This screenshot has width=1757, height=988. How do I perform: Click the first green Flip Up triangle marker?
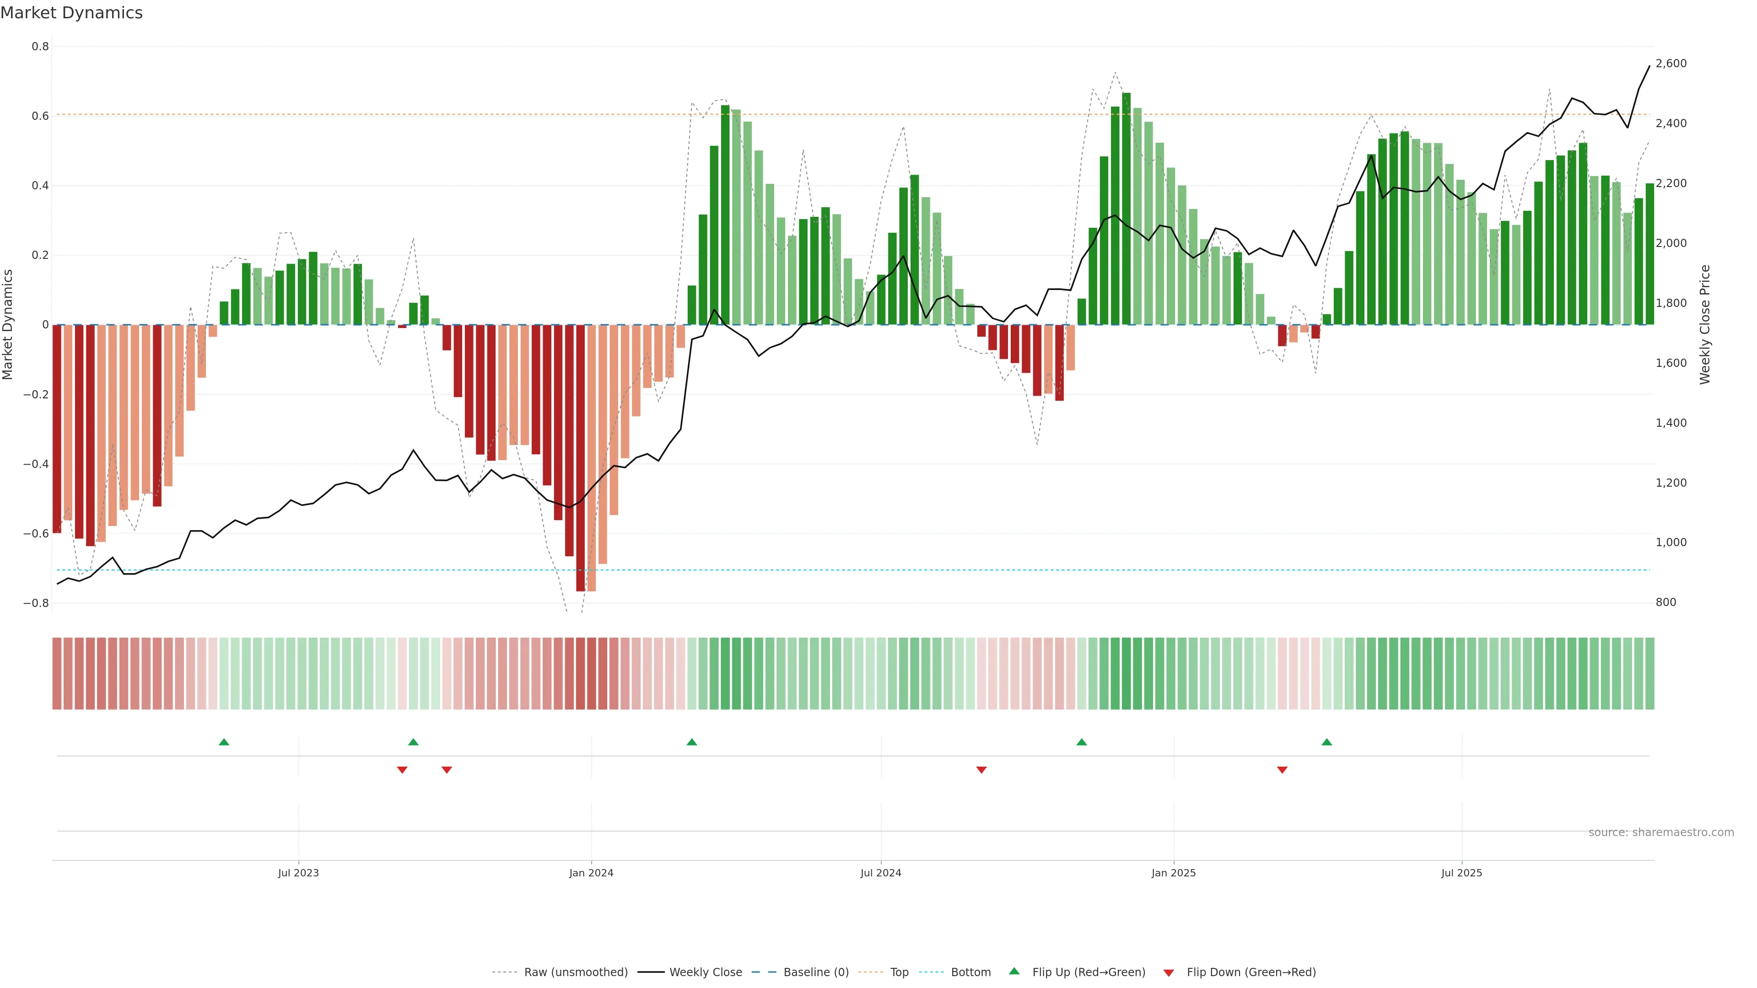point(224,742)
